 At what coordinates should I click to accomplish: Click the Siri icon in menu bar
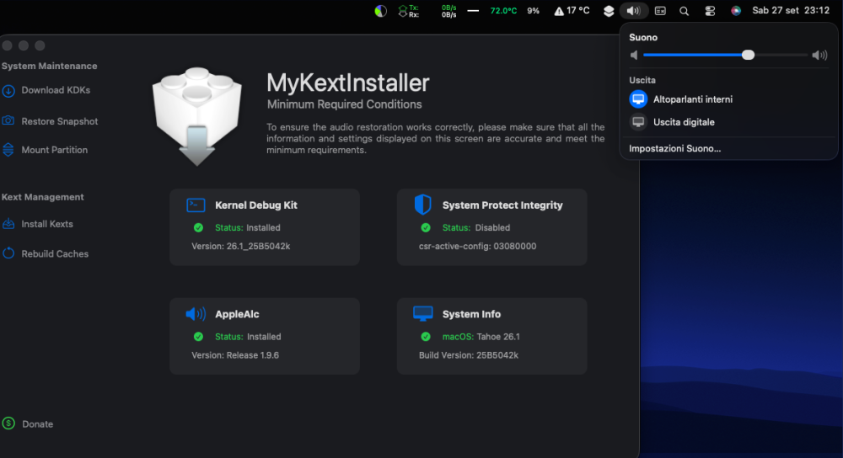736,11
